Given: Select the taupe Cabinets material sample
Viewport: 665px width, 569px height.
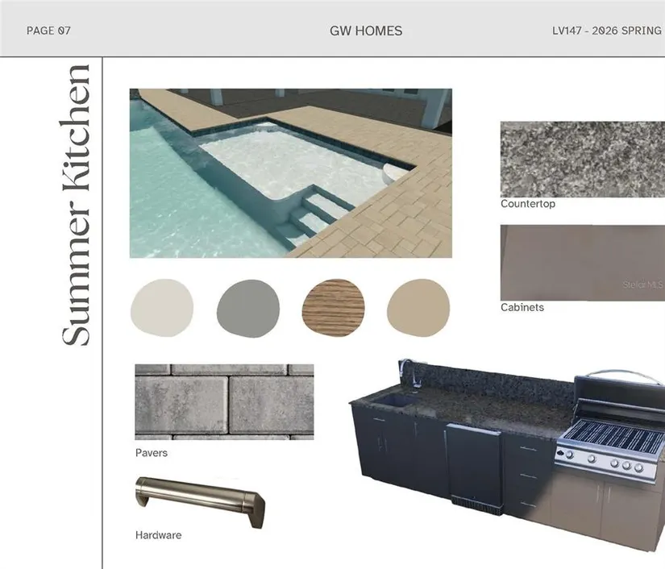Looking at the screenshot, I should (x=581, y=262).
